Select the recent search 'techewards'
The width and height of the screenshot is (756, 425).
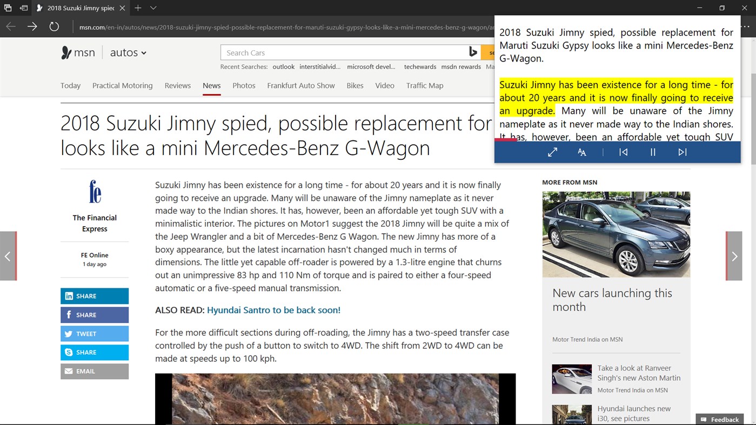[420, 67]
